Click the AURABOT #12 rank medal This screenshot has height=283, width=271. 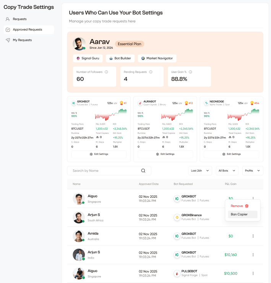187,103
